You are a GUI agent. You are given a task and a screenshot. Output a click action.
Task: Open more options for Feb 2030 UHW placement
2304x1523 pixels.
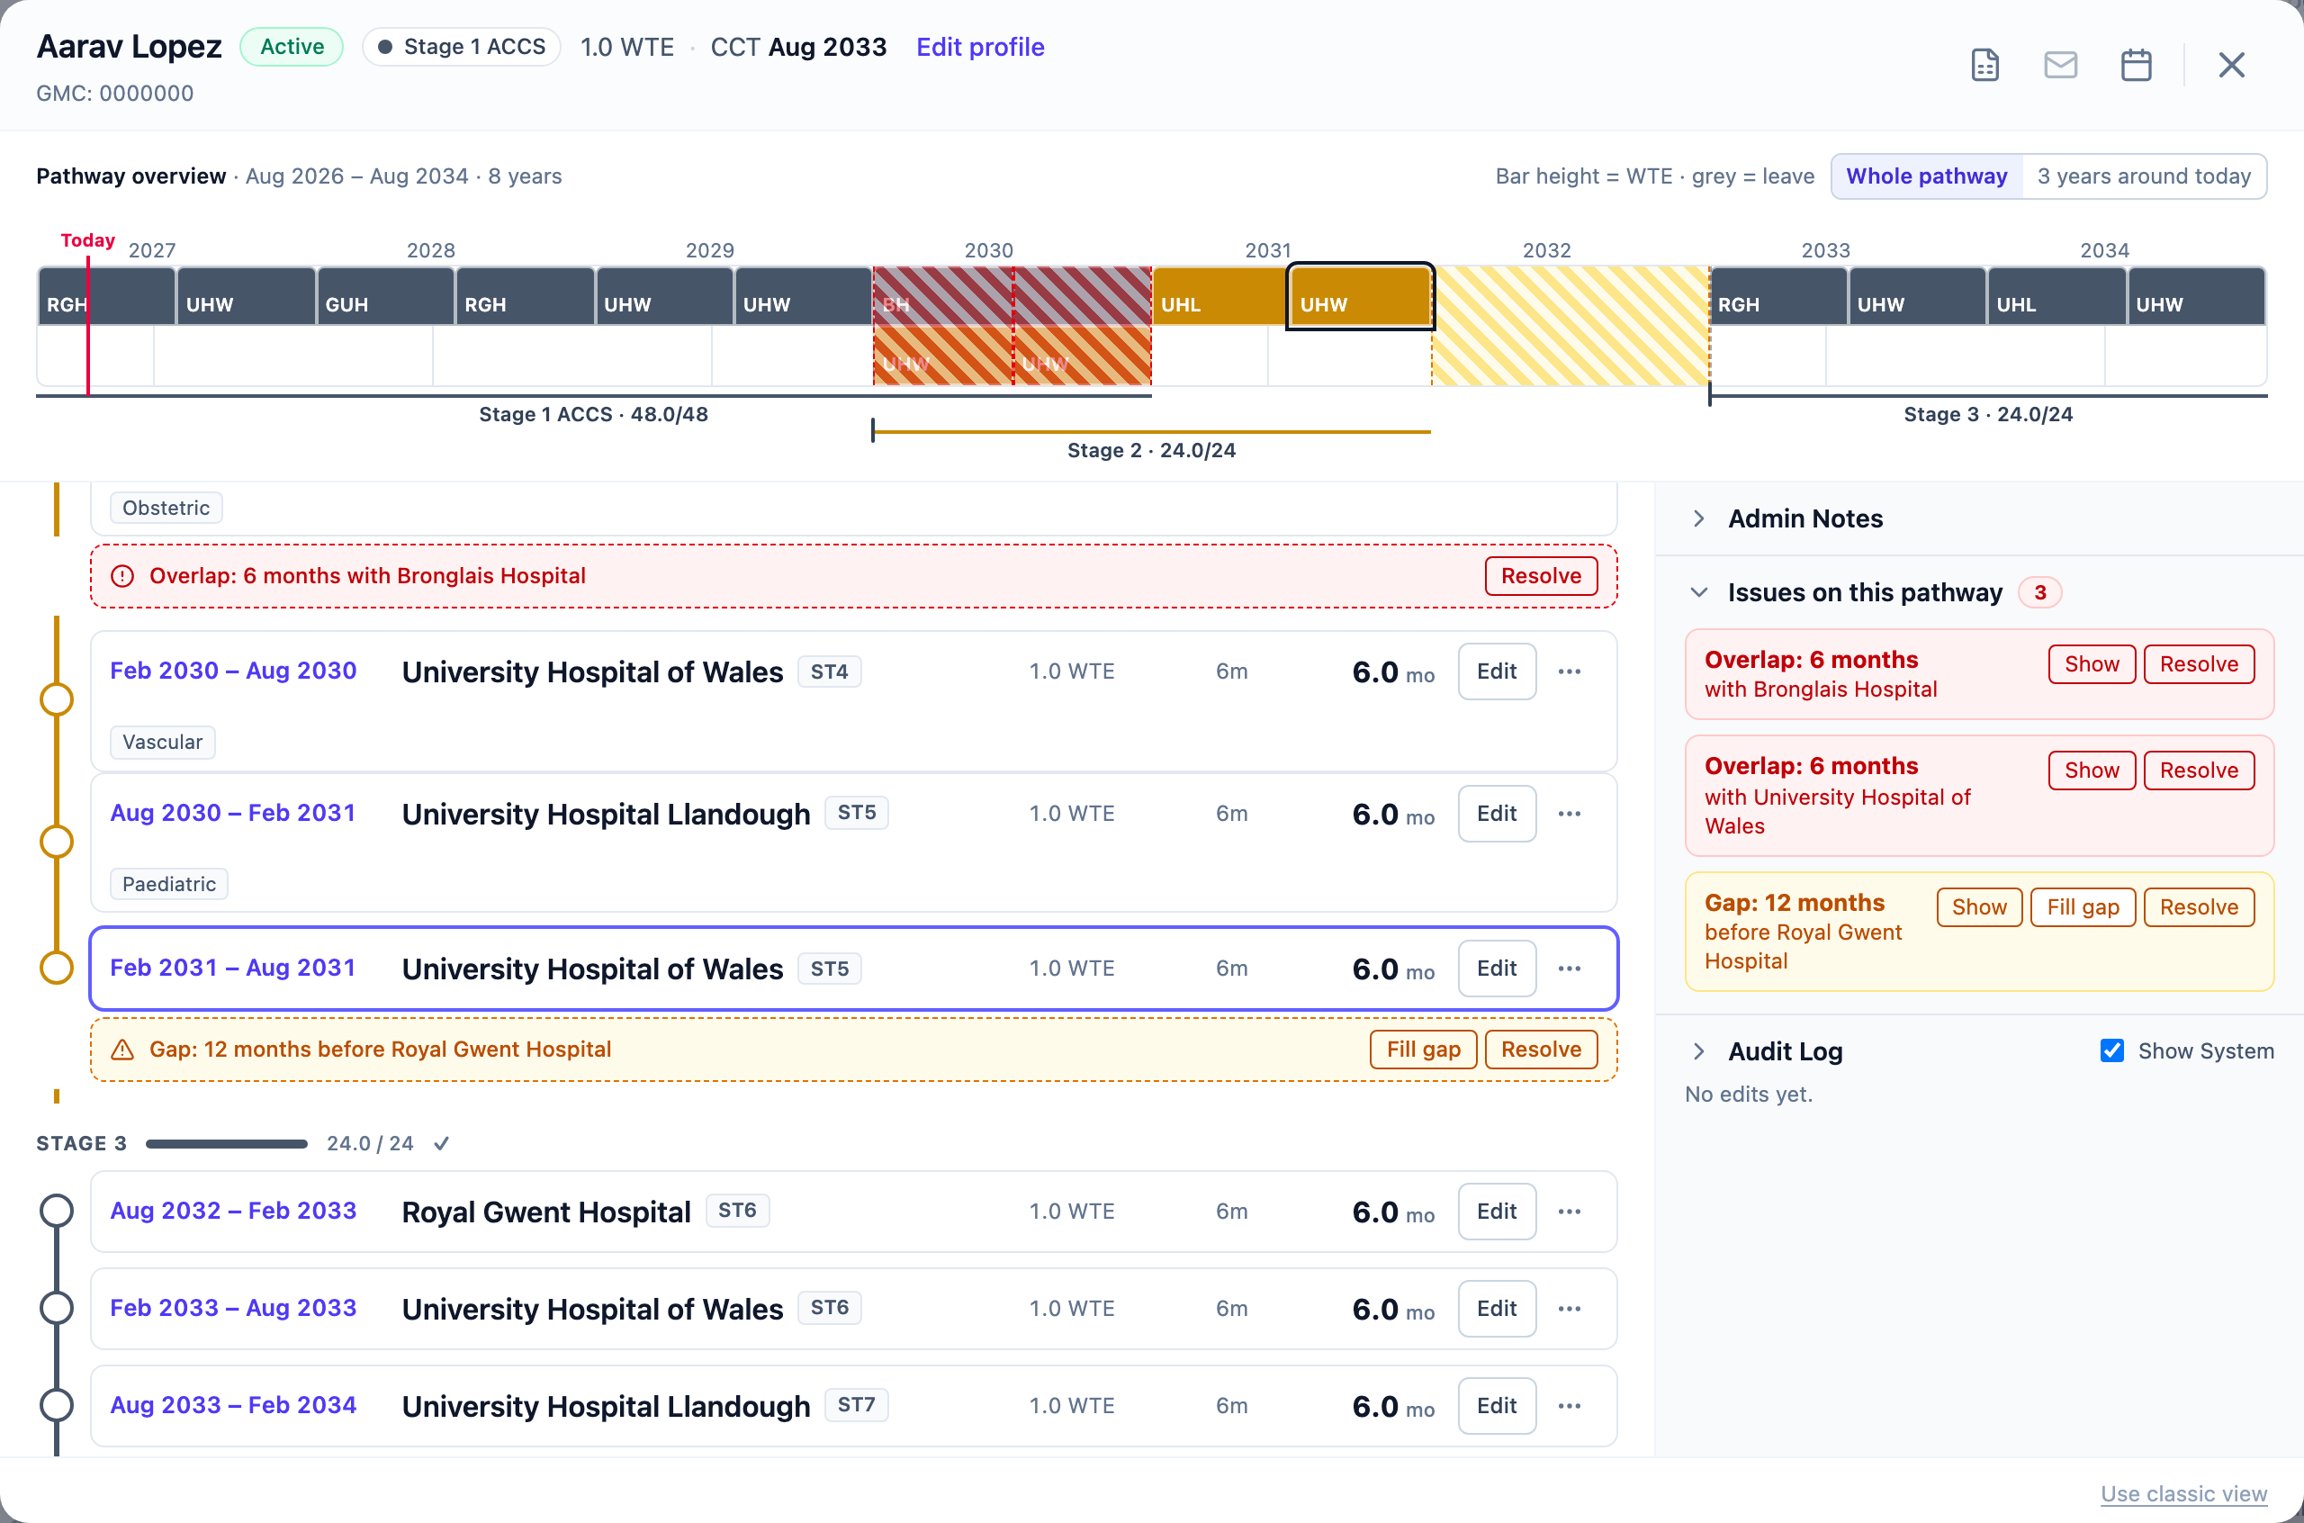click(1569, 671)
